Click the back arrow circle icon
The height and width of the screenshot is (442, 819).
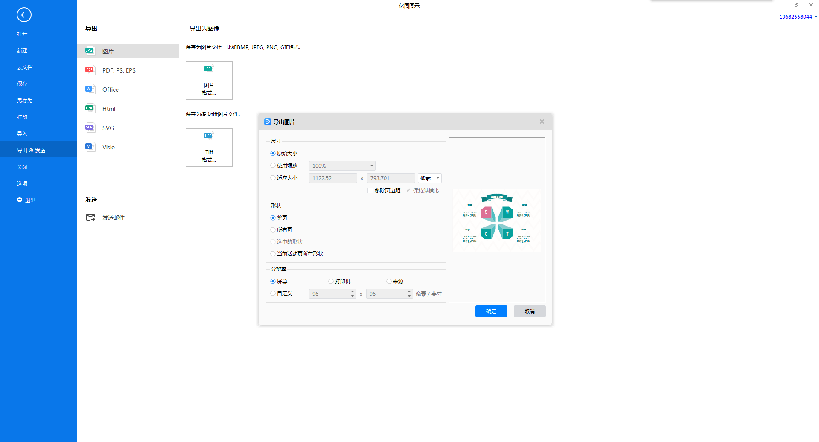coord(24,15)
